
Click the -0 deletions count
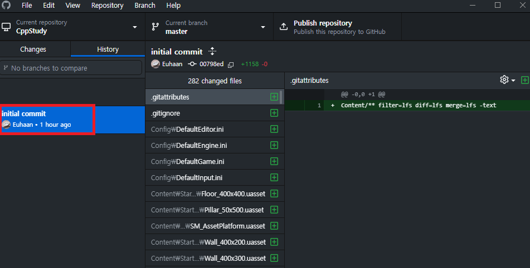pyautogui.click(x=264, y=64)
